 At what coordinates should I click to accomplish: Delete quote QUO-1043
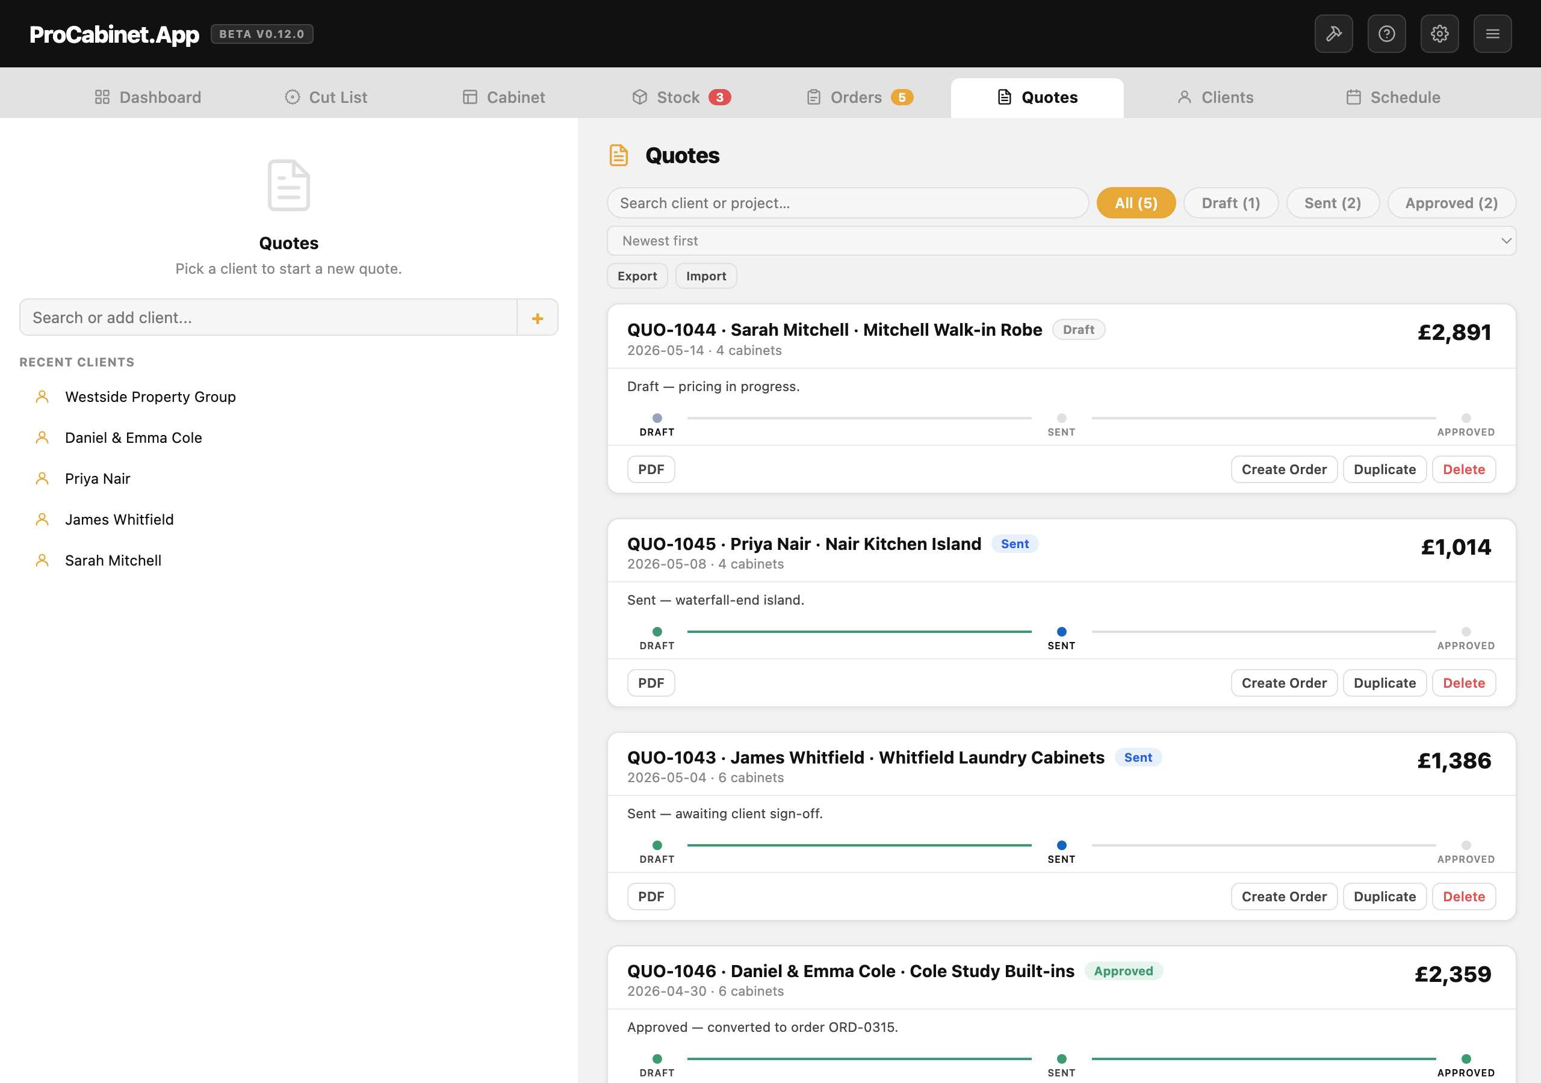click(x=1464, y=896)
